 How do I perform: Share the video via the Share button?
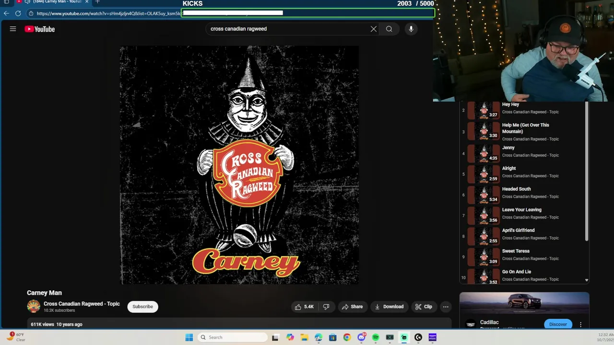pos(352,307)
